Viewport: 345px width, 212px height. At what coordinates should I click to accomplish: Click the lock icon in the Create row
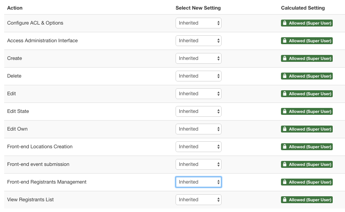click(x=285, y=58)
